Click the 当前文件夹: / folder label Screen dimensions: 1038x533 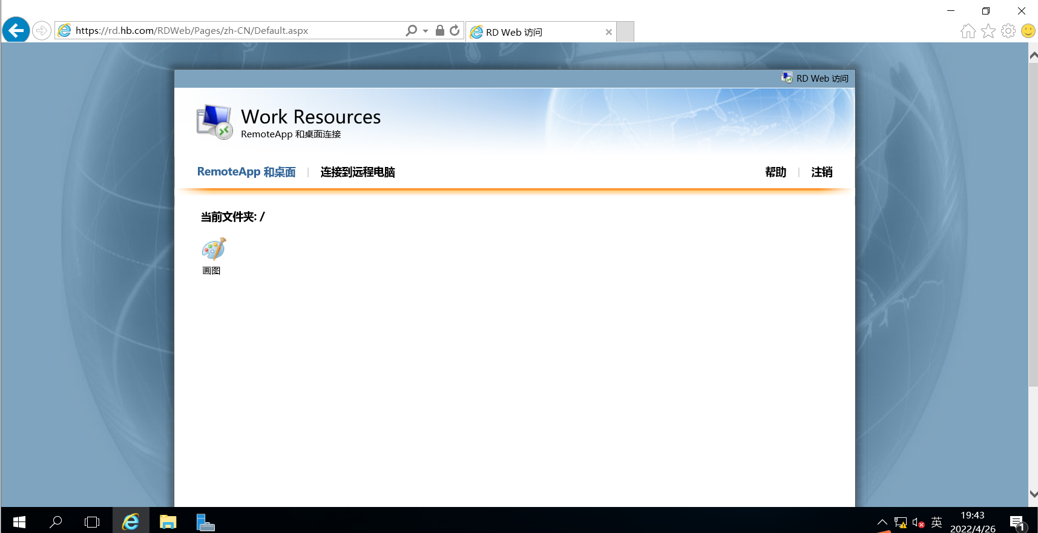click(233, 217)
